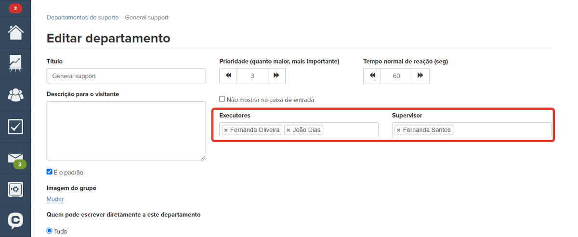This screenshot has height=237, width=578.
Task: Click 'Mudar' to change group image
Action: click(55, 199)
